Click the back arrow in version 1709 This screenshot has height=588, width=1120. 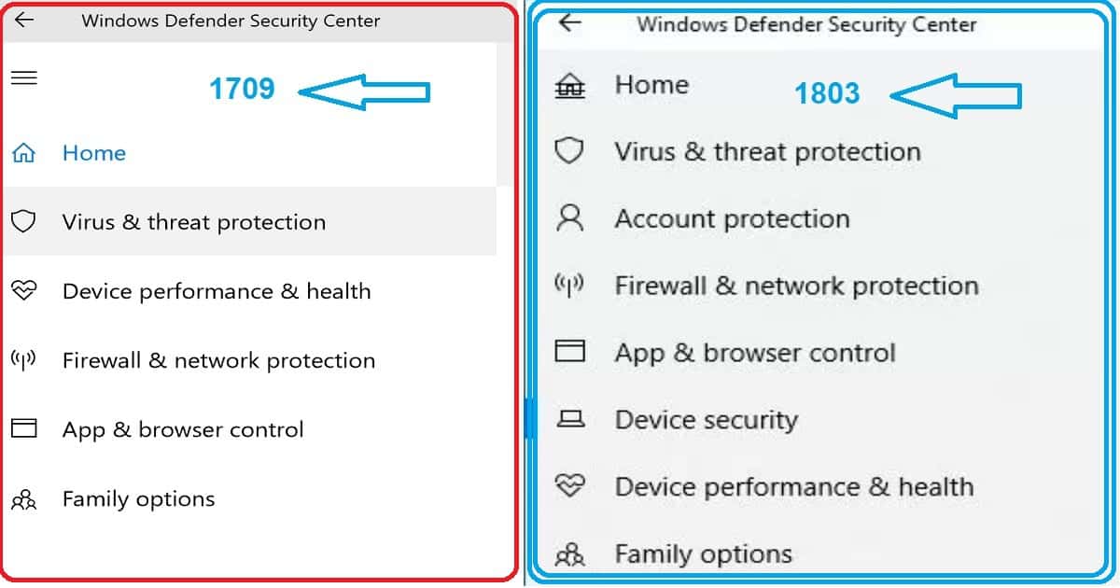[22, 20]
